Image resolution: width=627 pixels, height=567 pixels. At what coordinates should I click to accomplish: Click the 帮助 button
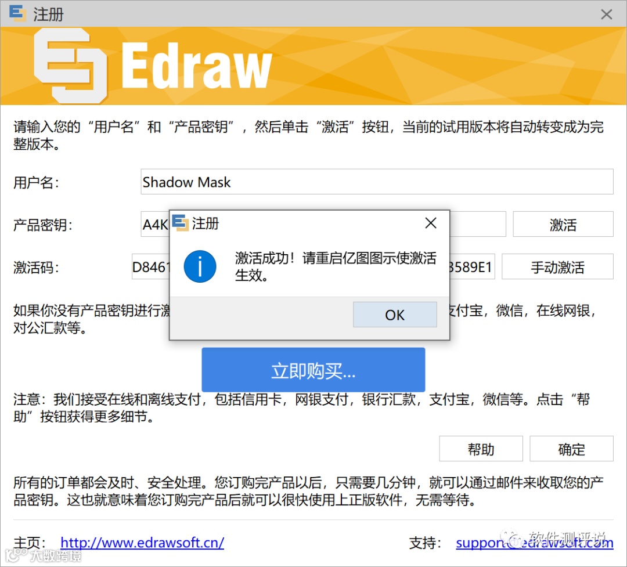481,449
